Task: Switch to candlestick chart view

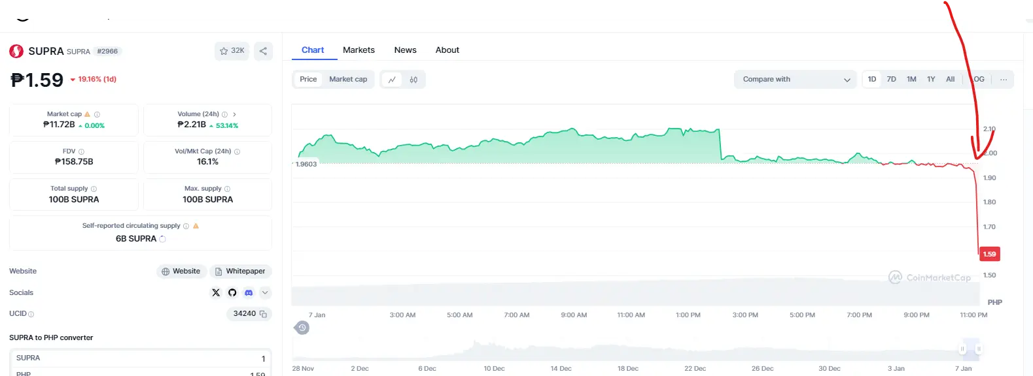Action: click(x=413, y=80)
